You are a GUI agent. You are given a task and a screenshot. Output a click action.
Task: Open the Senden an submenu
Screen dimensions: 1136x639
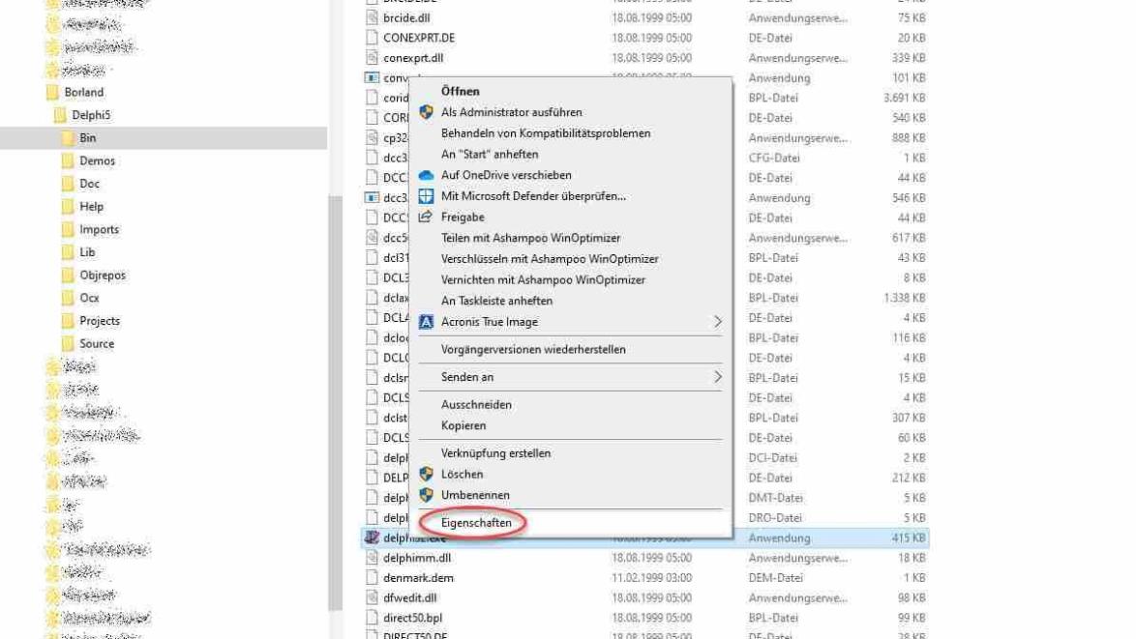(466, 377)
